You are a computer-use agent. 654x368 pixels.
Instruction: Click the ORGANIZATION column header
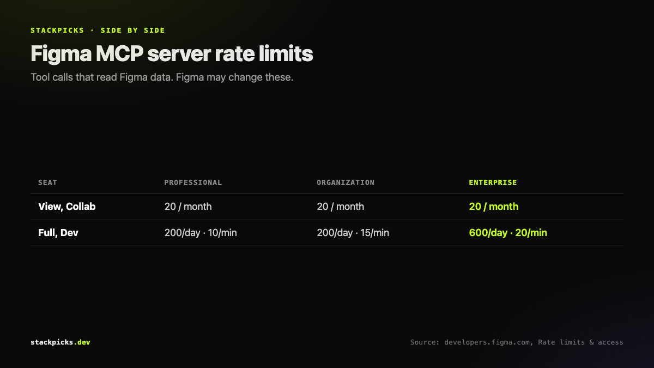coord(346,183)
